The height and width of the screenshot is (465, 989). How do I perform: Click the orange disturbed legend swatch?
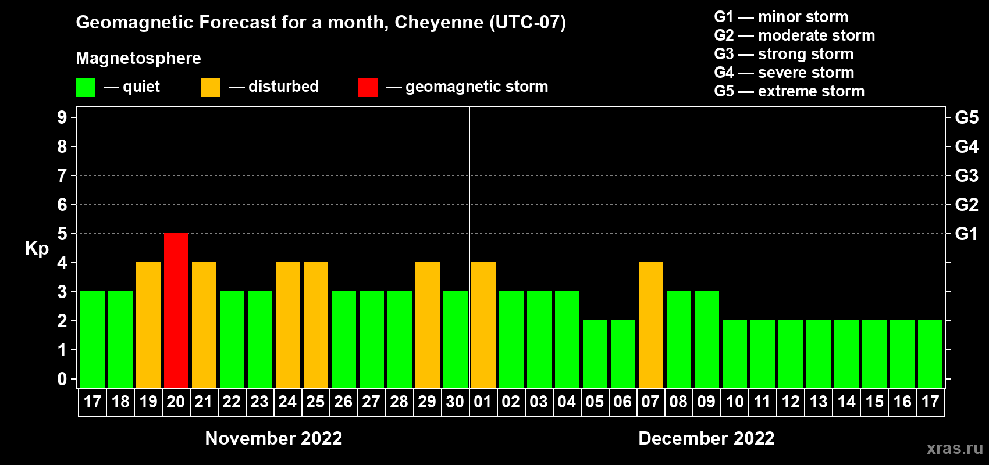point(211,88)
